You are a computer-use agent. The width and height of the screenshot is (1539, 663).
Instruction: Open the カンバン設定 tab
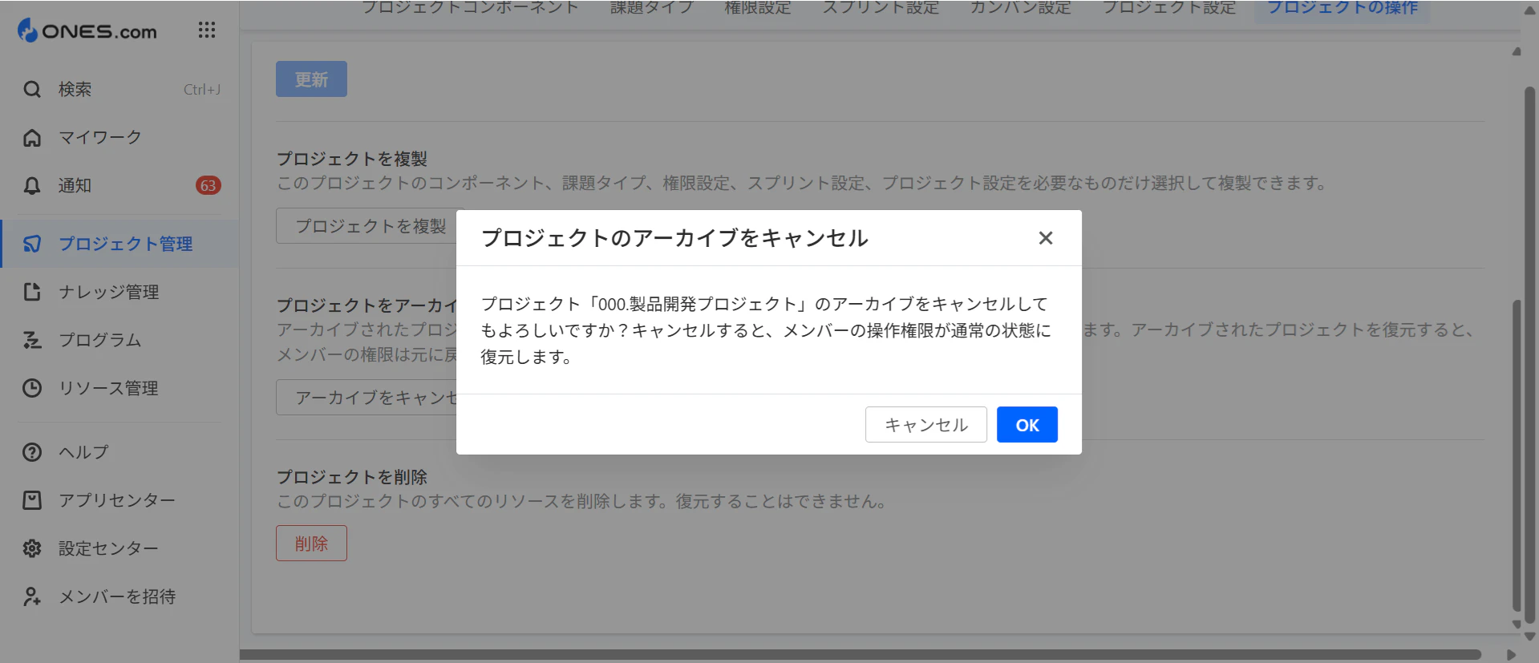[1020, 8]
